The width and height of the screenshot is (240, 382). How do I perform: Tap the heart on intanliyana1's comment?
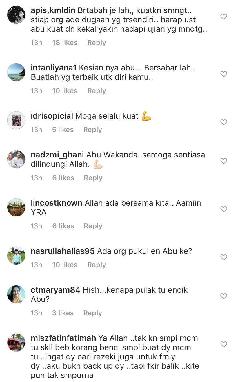coord(223,74)
